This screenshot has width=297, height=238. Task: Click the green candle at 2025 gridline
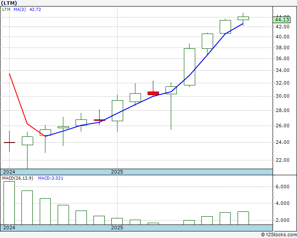coord(117,111)
